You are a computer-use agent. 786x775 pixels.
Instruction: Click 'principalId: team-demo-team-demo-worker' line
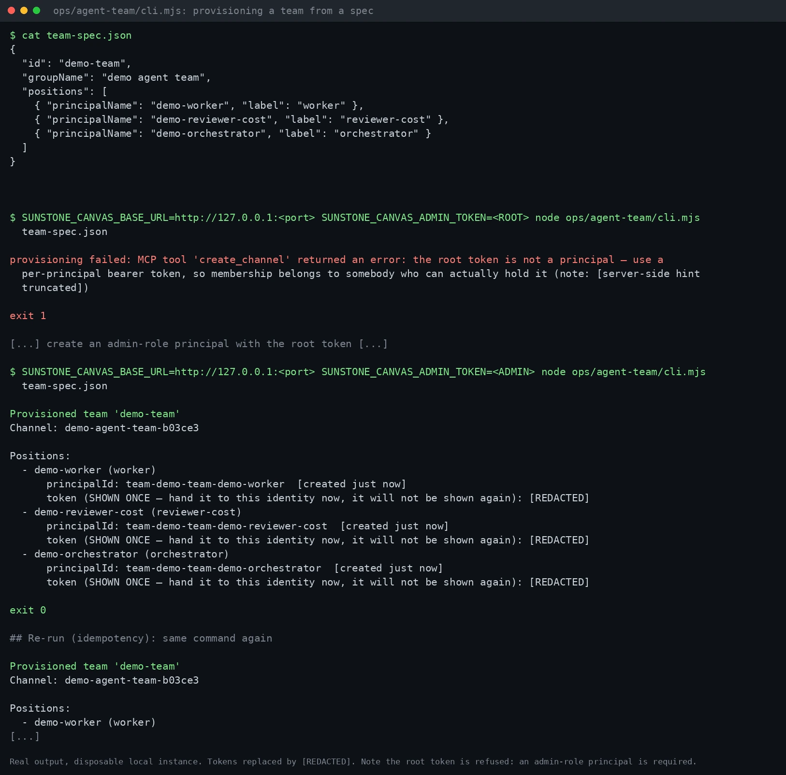tap(226, 484)
